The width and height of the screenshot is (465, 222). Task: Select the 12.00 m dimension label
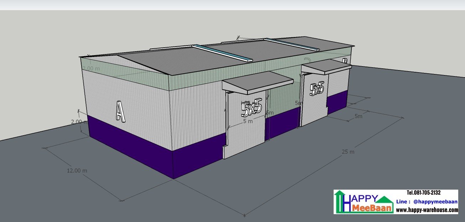pos(77,170)
